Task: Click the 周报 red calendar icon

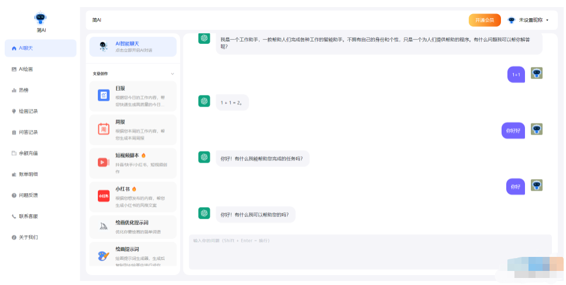Action: (104, 129)
